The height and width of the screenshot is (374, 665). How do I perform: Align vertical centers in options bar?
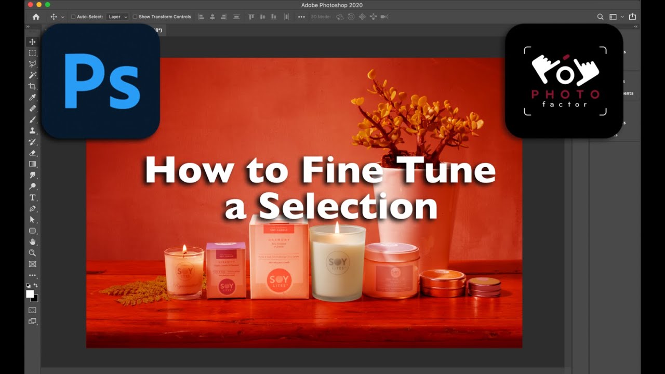tap(262, 17)
